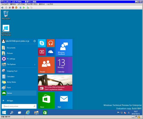The image size is (143, 119).
Task: Click the orange Save state toolbar icon
Action: tap(16, 8)
